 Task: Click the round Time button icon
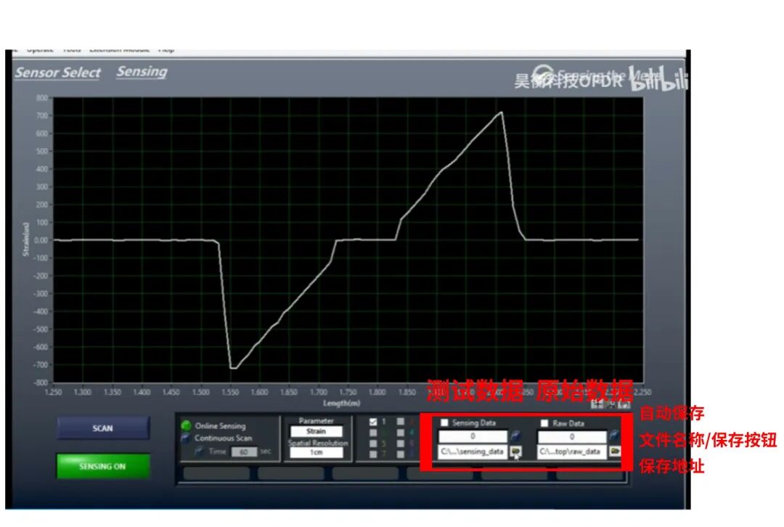coord(199,452)
